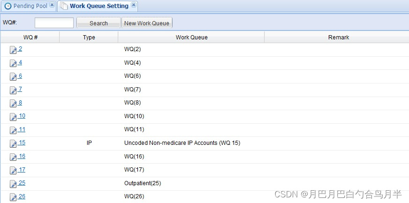Click the edit icon for row 11

tap(13, 130)
